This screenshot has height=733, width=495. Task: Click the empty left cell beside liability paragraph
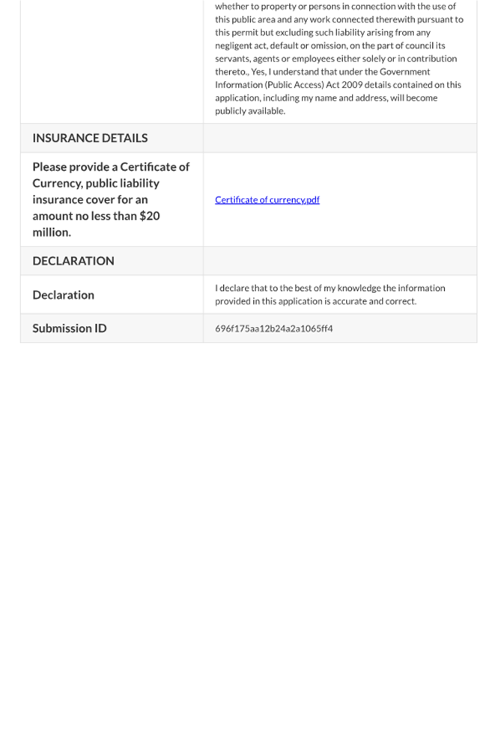[112, 60]
